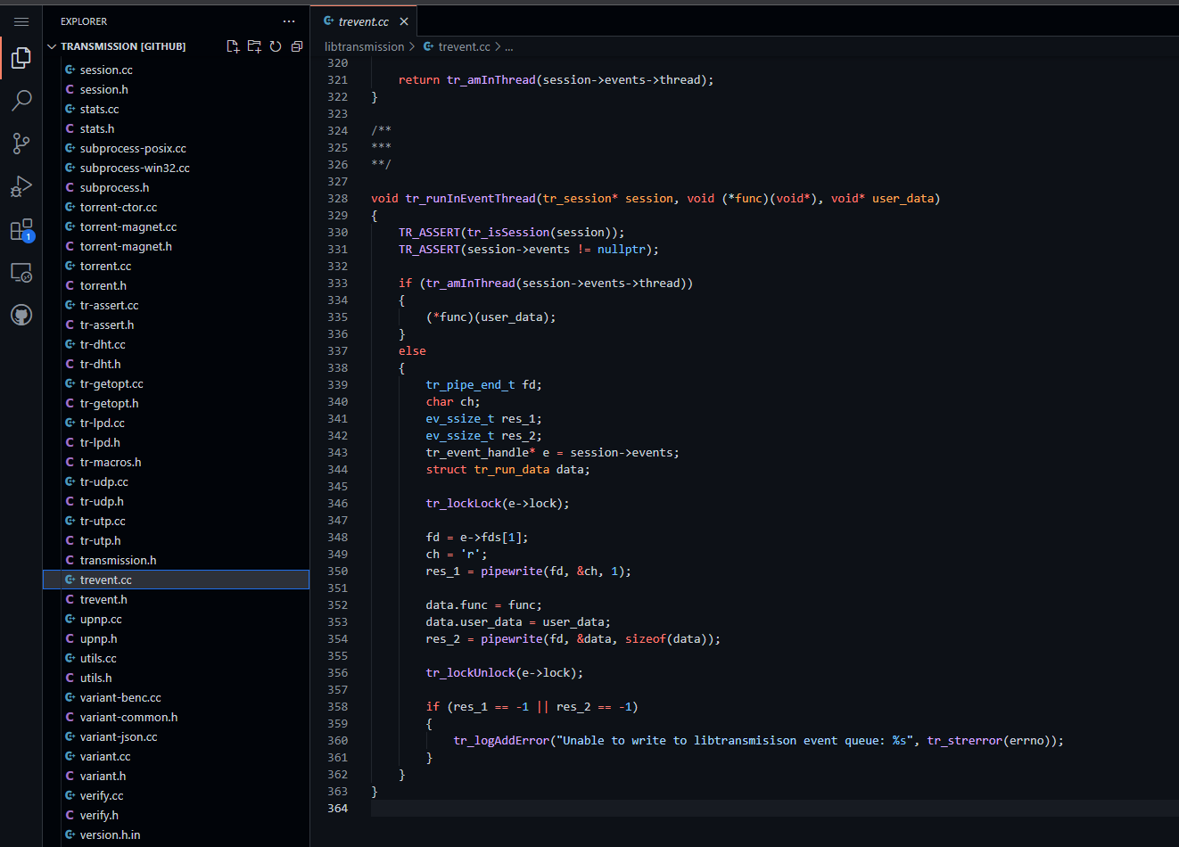
Task: Open the hamburger application menu
Action: 21,21
